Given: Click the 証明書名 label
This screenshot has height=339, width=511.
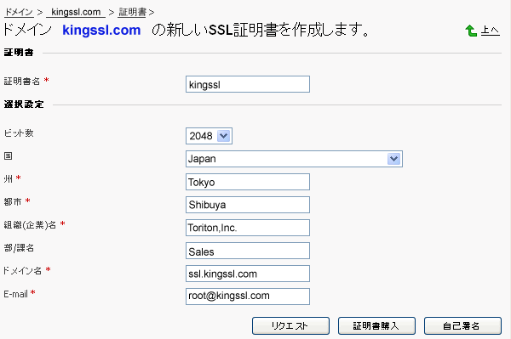Looking at the screenshot, I should click(x=22, y=81).
